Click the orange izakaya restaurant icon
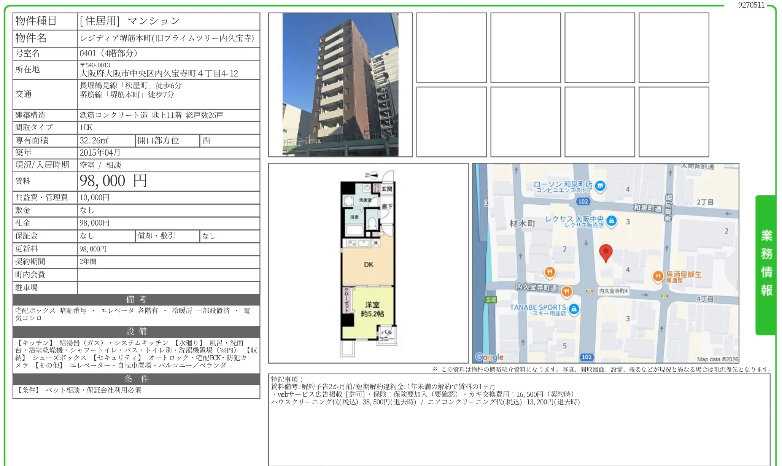The image size is (782, 466). (658, 276)
